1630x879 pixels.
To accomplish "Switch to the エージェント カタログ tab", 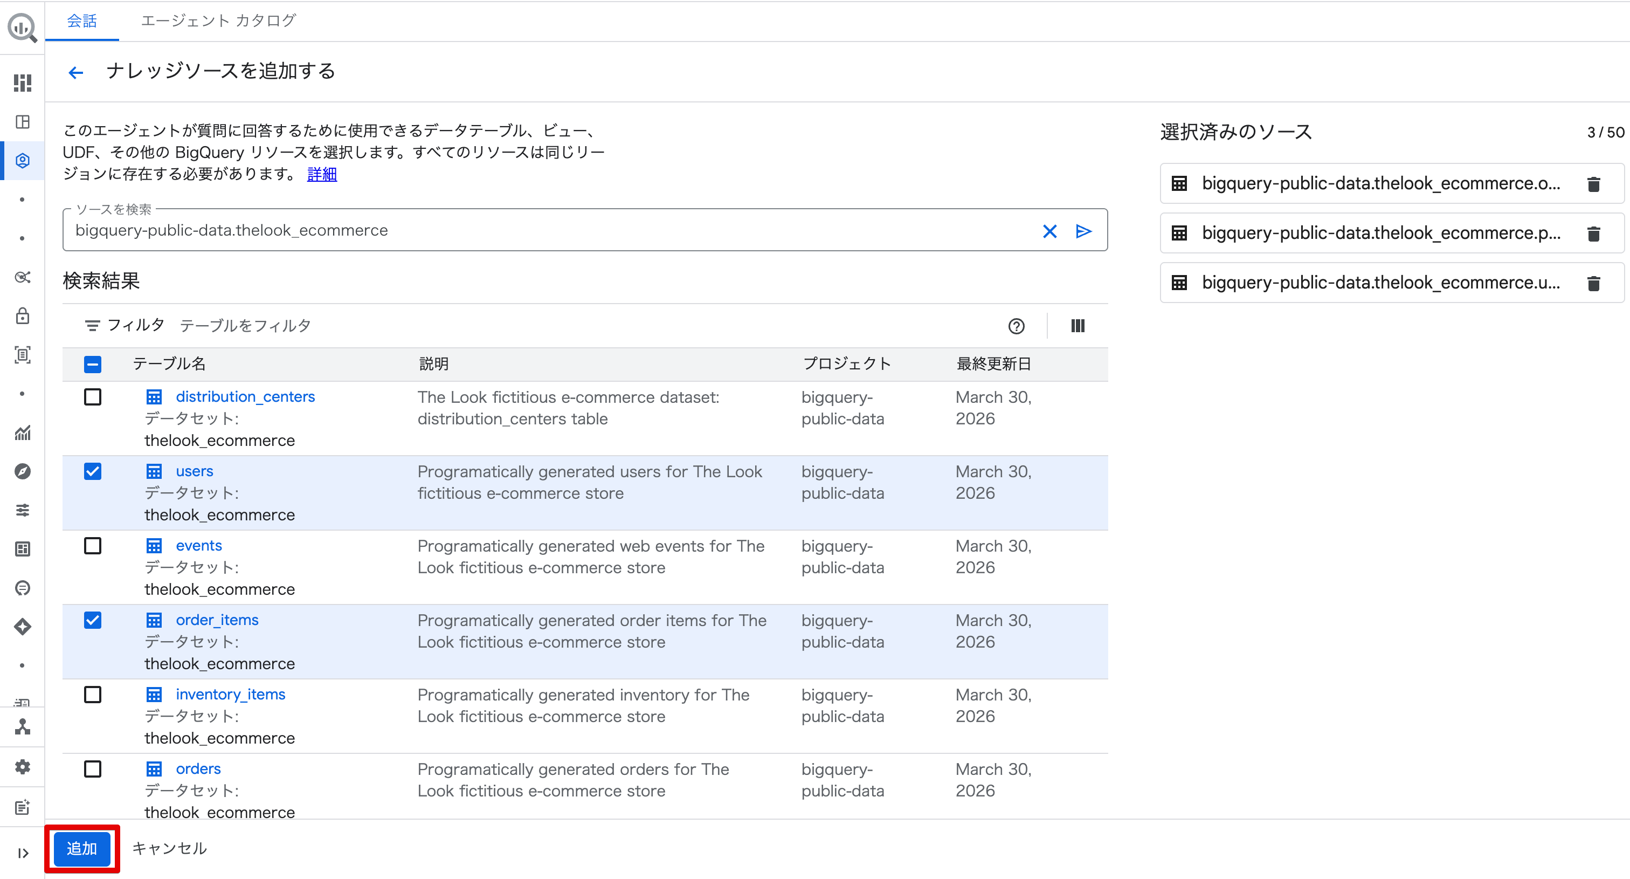I will click(218, 20).
